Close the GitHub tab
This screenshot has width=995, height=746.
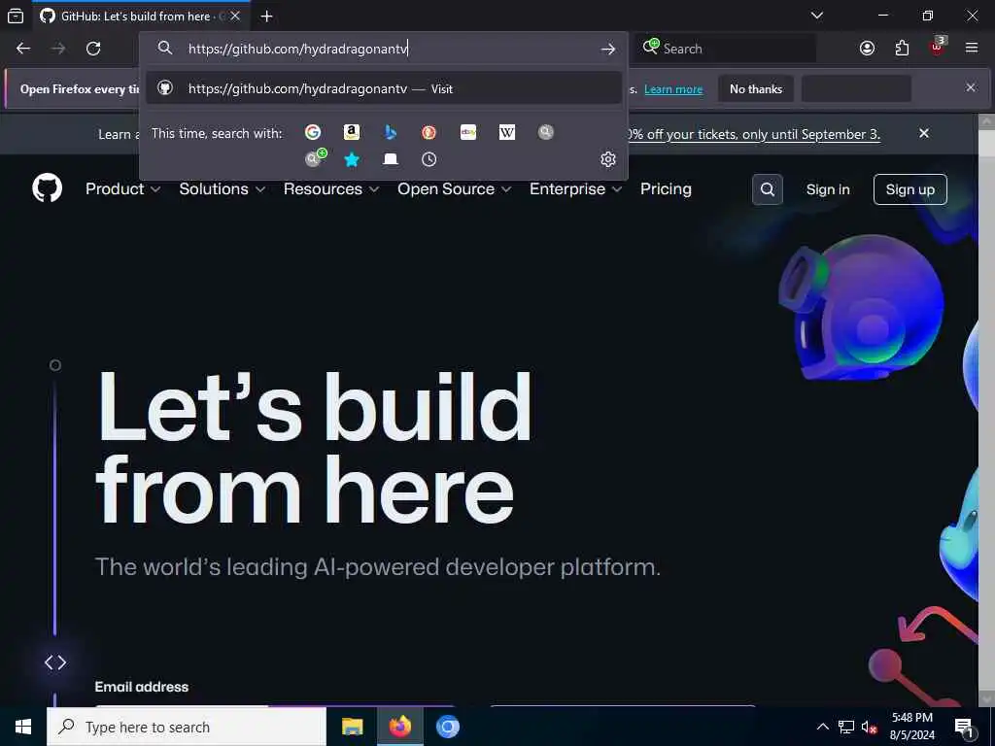click(235, 16)
